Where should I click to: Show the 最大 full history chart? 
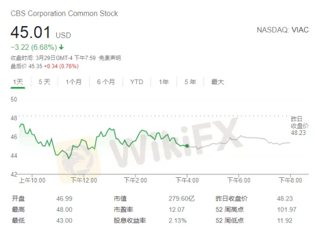click(x=218, y=82)
